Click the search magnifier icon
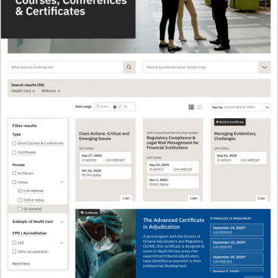Image resolution: width=278 pixels, height=278 pixels. [129, 67]
